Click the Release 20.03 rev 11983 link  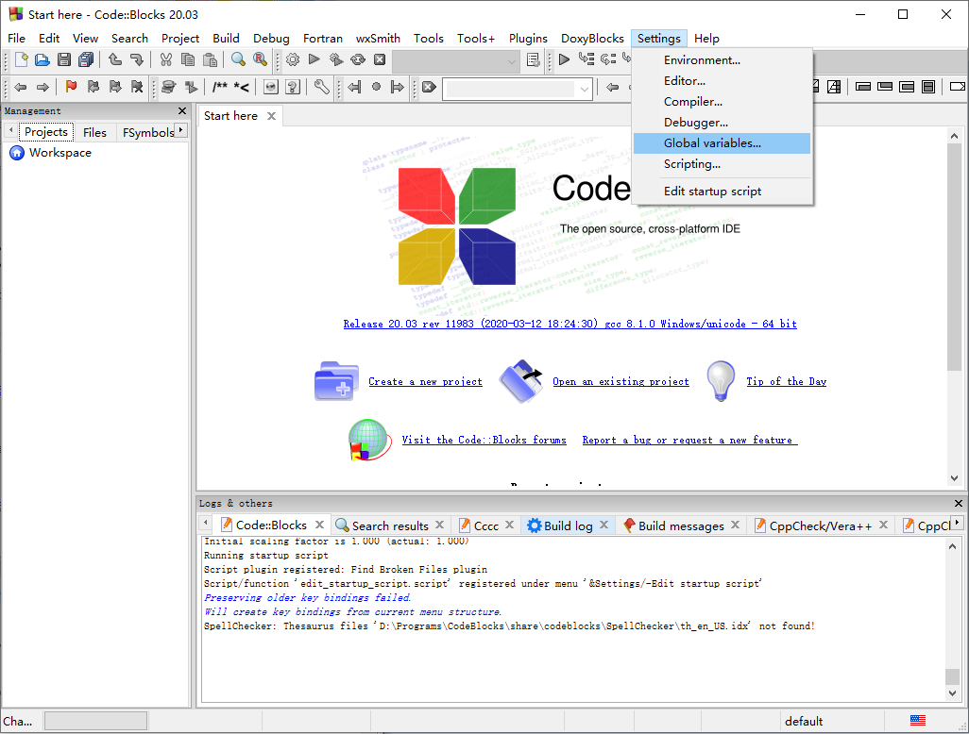(x=569, y=325)
